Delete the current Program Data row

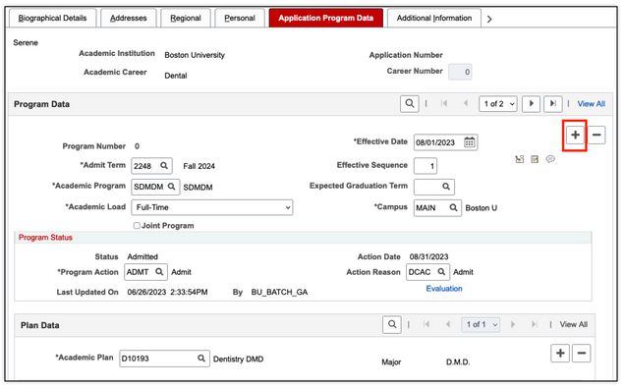coord(597,135)
